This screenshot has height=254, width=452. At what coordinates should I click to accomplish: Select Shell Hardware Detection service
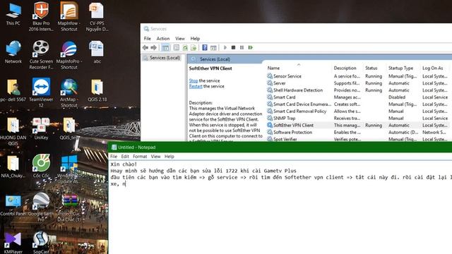point(357,90)
